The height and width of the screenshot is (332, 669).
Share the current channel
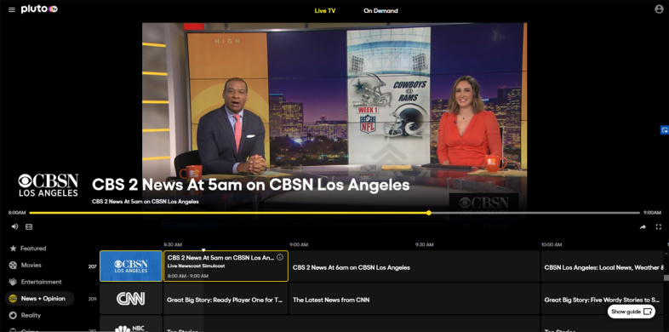pyautogui.click(x=643, y=227)
